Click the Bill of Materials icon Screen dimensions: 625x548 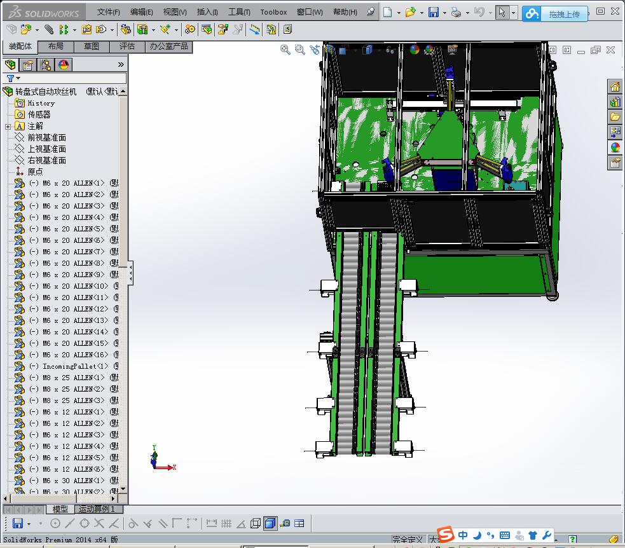(207, 29)
